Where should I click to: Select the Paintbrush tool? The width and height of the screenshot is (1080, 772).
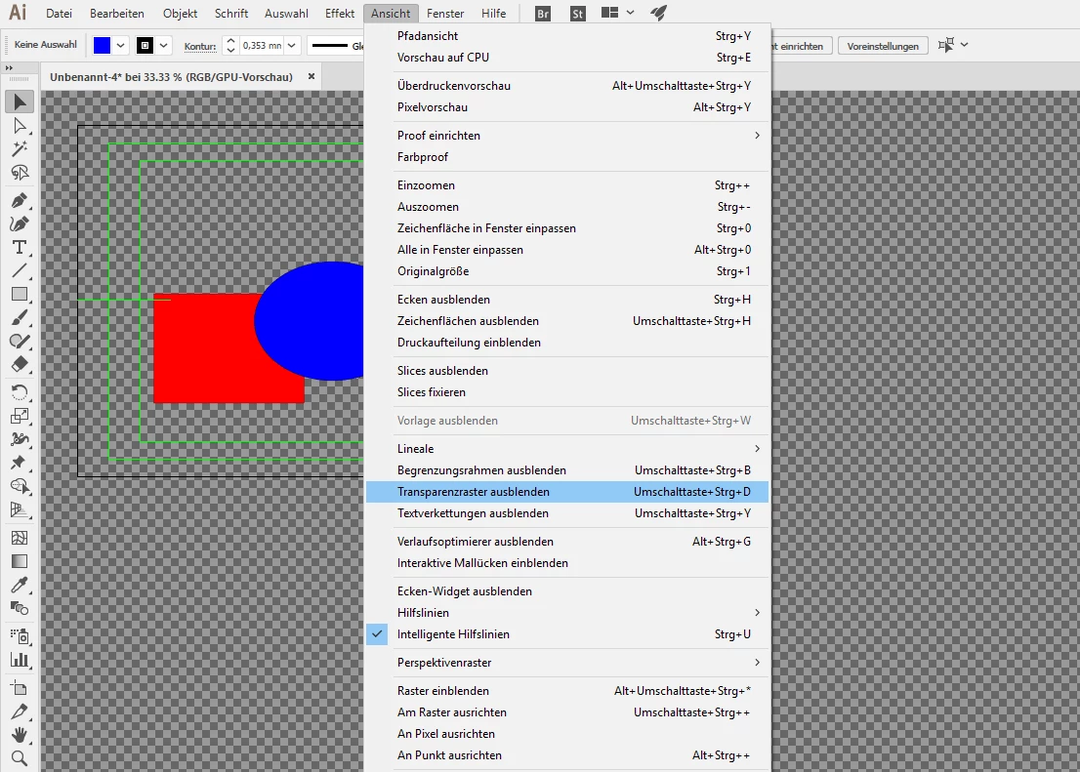pos(20,317)
